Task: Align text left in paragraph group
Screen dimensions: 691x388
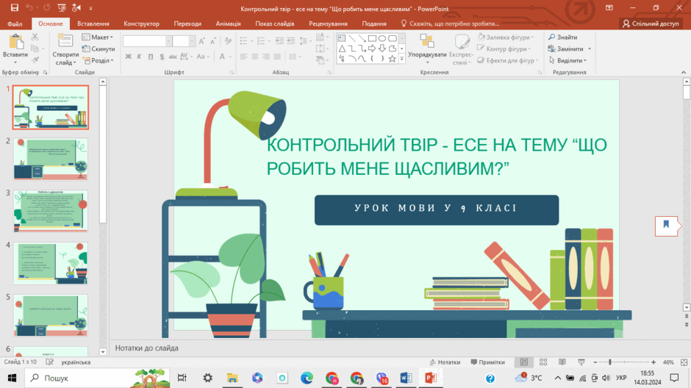Action: (244, 57)
